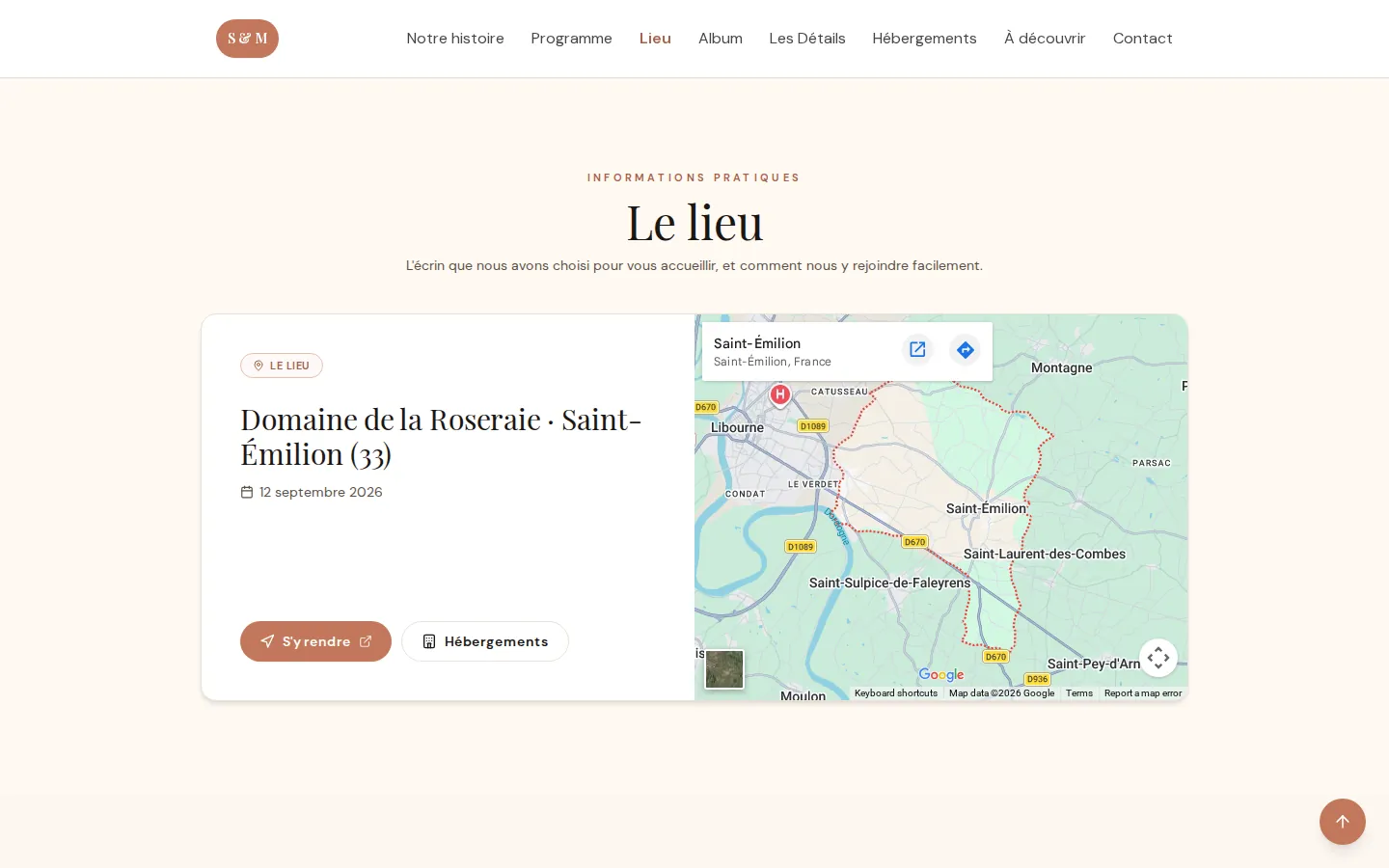This screenshot has width=1389, height=868.
Task: Click the LE LIEU tag badge
Action: (x=282, y=366)
